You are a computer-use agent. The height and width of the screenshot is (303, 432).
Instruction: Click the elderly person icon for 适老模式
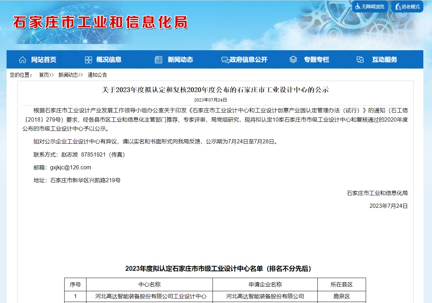398,7
